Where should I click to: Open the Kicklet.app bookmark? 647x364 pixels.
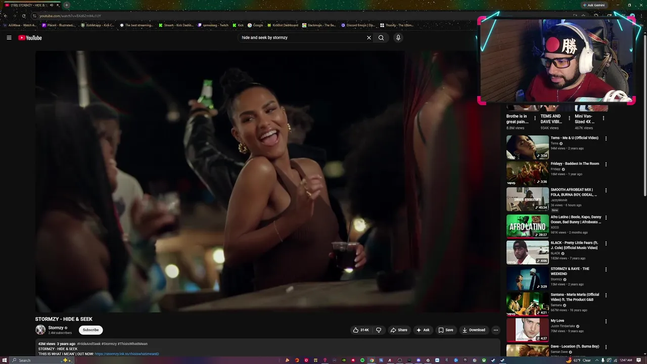(98, 25)
